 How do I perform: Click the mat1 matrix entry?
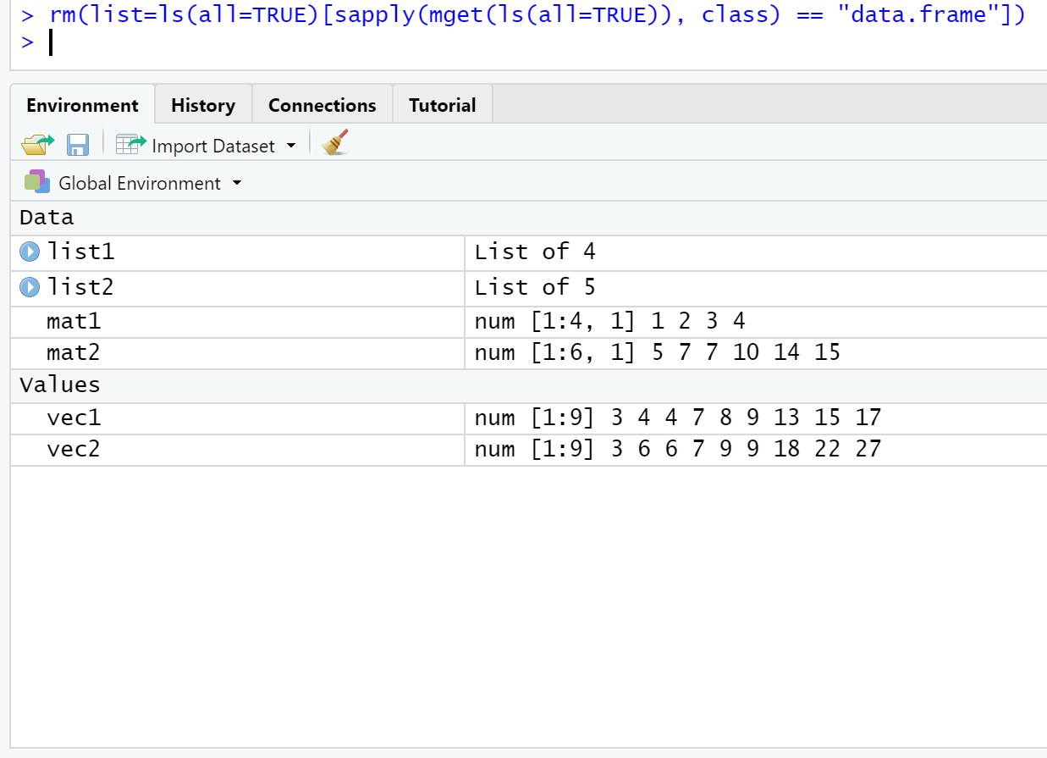(529, 322)
